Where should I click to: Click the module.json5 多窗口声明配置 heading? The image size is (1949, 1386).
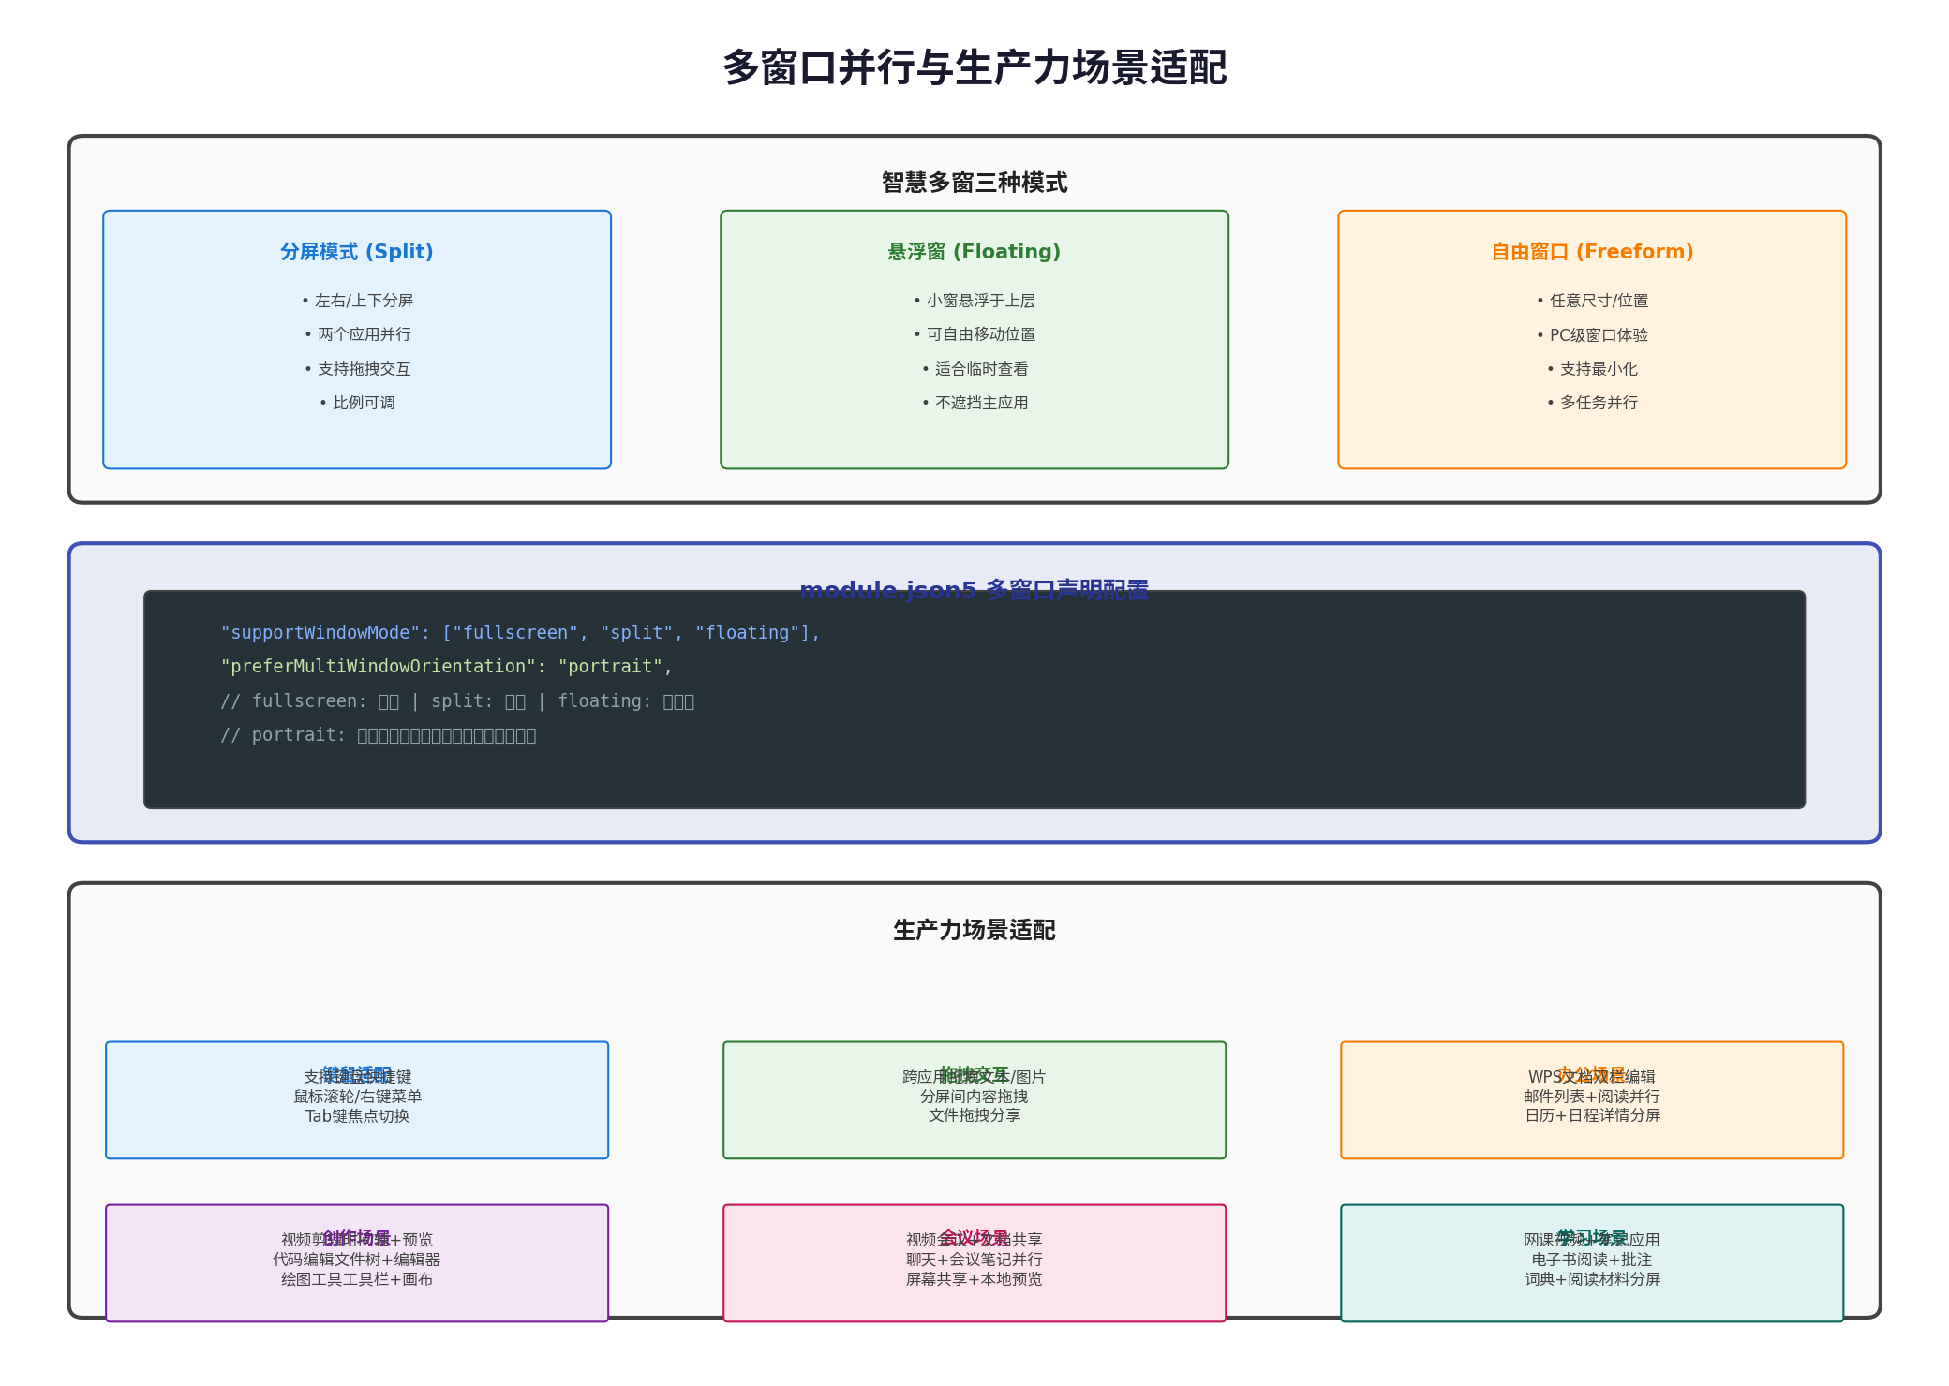(x=974, y=590)
